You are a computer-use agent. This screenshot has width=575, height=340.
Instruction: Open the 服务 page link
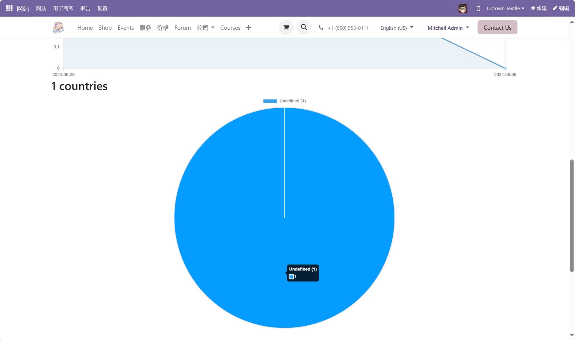coord(145,28)
